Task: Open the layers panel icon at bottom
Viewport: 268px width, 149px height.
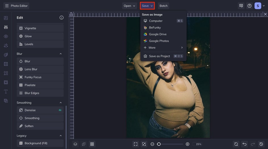Action: point(75,144)
